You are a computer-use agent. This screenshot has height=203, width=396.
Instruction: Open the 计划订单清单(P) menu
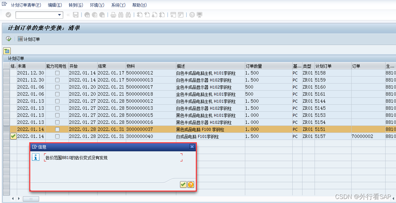click(26, 5)
